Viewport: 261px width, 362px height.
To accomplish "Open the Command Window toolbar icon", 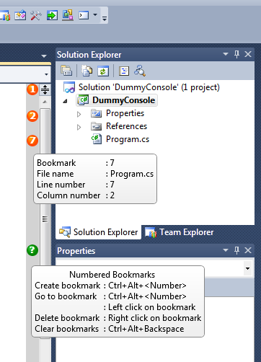I will [84, 15].
